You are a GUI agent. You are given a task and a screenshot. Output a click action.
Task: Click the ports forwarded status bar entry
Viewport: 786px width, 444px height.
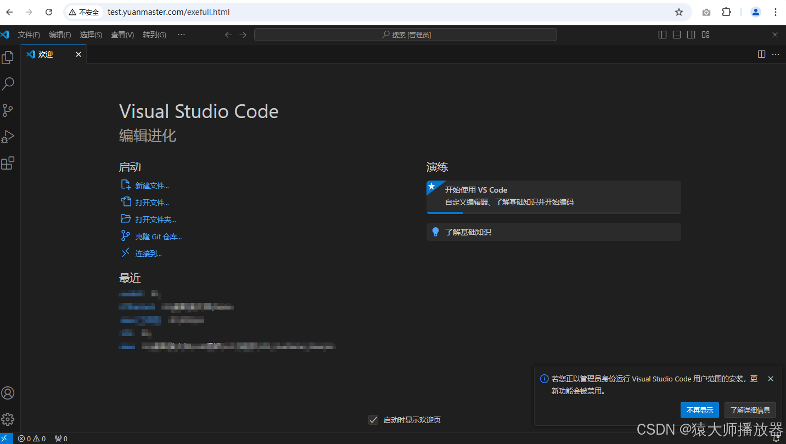click(61, 439)
